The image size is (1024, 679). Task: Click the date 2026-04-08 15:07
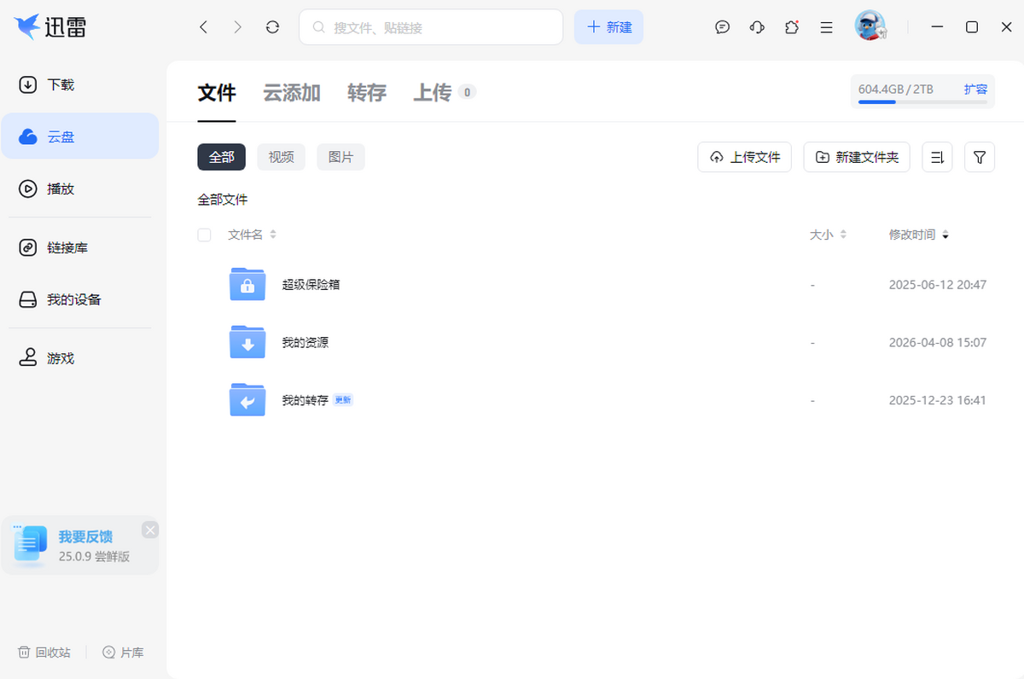[x=937, y=342]
